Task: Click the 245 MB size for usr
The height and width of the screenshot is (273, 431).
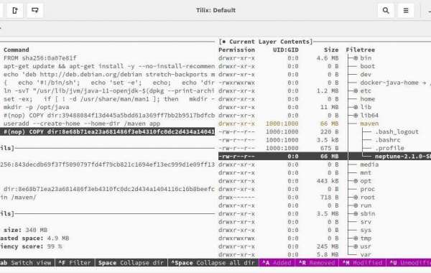Action: (x=328, y=246)
